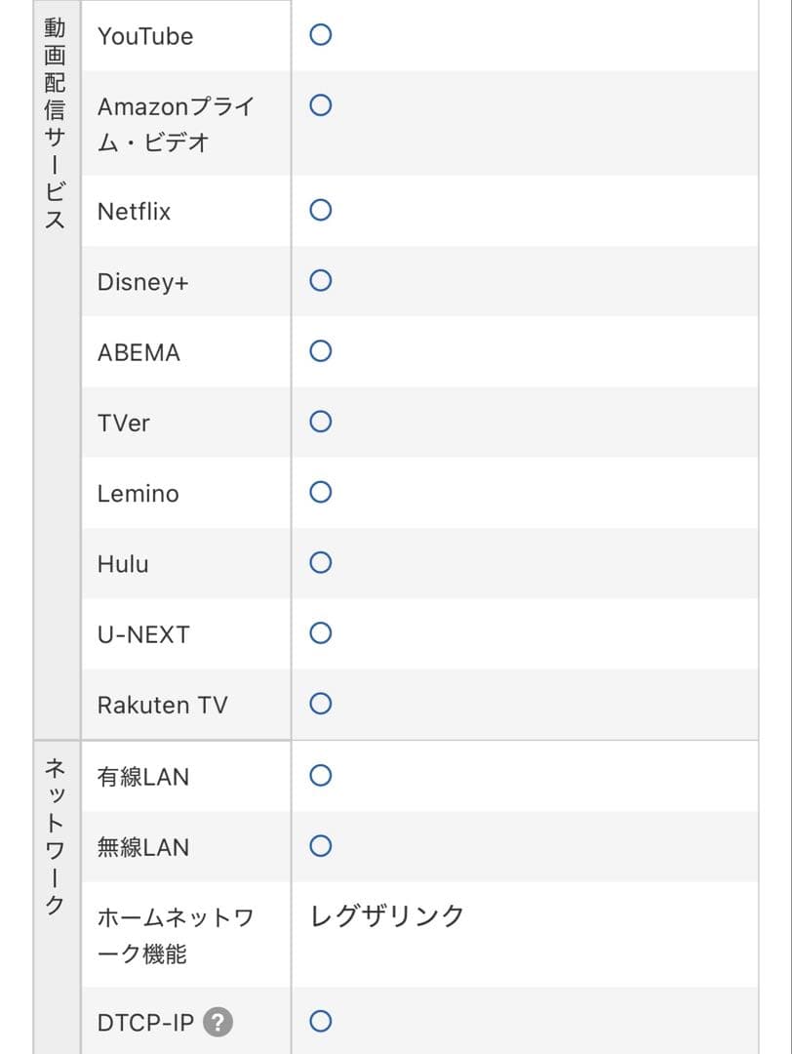Click the ネットワーク category header
This screenshot has width=792, height=1054.
pos(56,836)
